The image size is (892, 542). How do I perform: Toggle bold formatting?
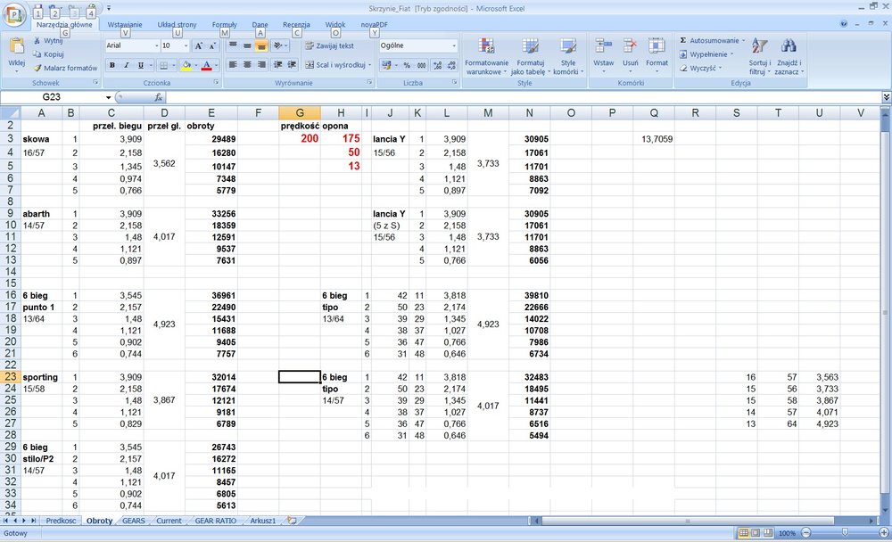click(x=112, y=65)
